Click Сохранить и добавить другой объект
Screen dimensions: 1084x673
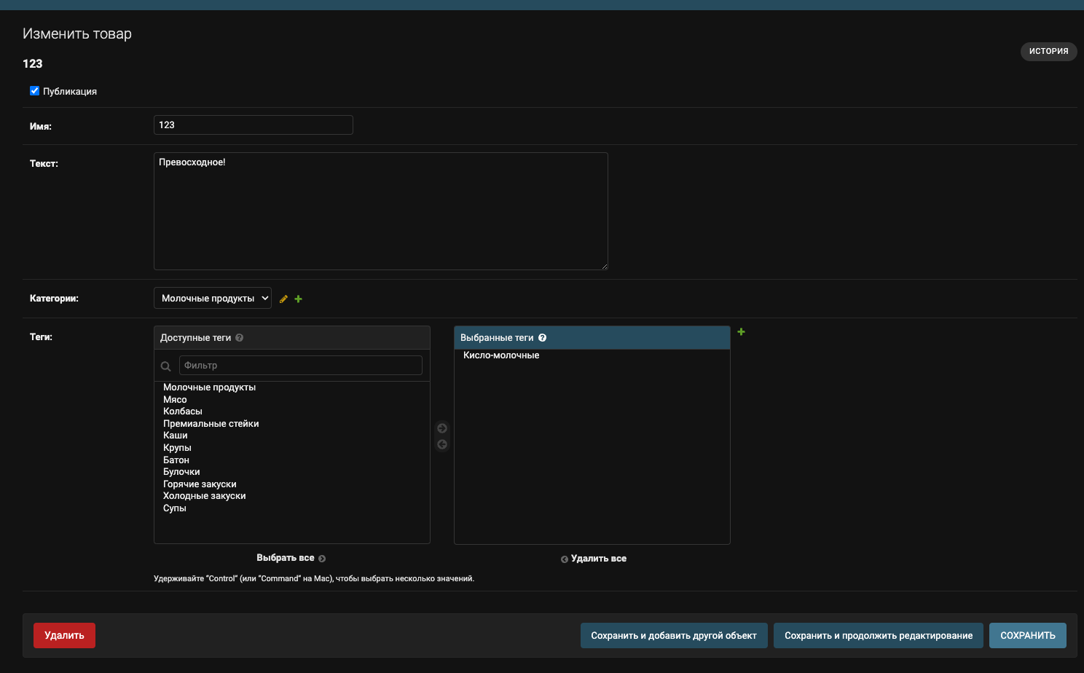coord(674,635)
